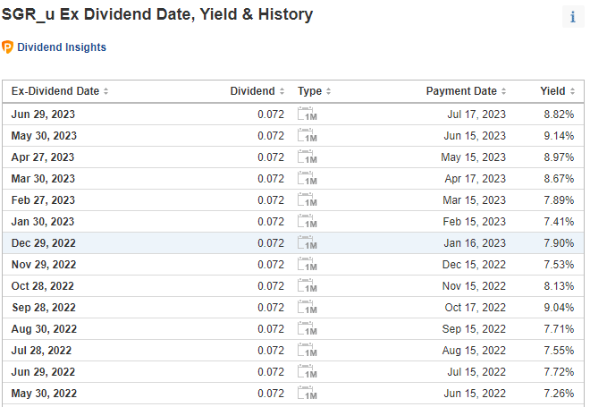
Task: Click monthly type icon for Jul 28, 2022
Action: click(307, 350)
